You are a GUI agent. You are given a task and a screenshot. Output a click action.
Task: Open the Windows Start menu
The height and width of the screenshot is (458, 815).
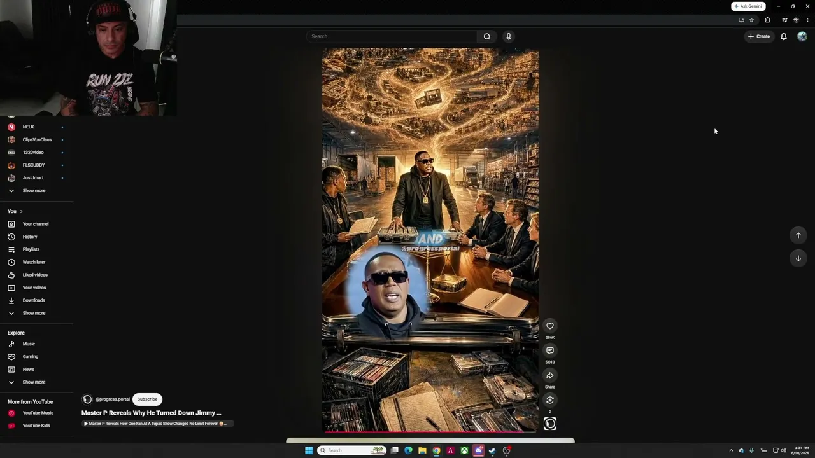coord(309,450)
